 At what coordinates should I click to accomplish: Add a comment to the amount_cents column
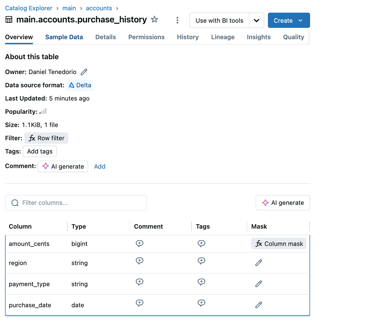pos(140,243)
